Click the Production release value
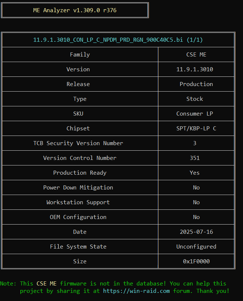The height and width of the screenshot is (301, 243). 196,84
